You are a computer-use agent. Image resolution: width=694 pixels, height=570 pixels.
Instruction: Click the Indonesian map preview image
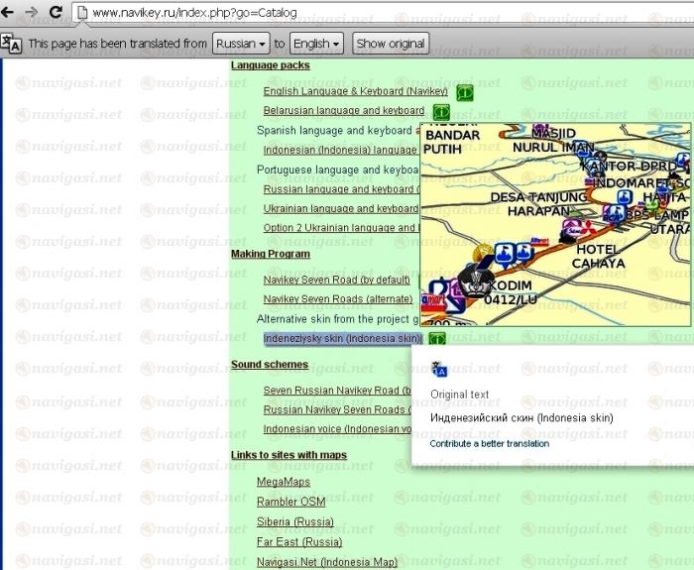click(555, 225)
